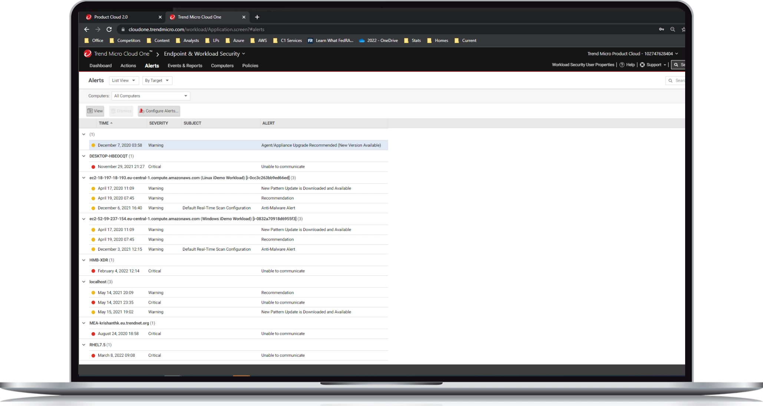Click the top-right header search button
763x406 pixels.
pyautogui.click(x=678, y=65)
